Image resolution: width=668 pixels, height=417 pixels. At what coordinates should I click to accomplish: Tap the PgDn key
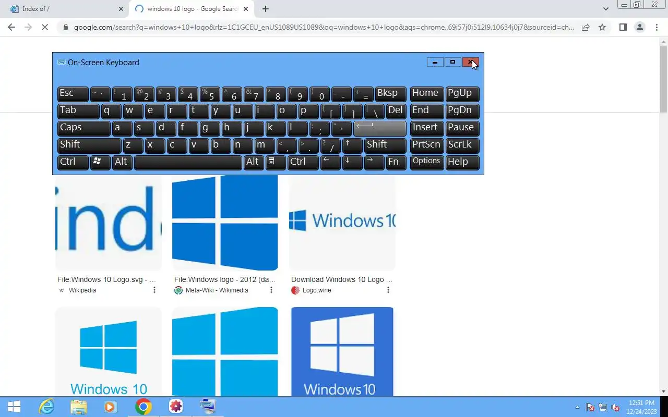tap(462, 111)
